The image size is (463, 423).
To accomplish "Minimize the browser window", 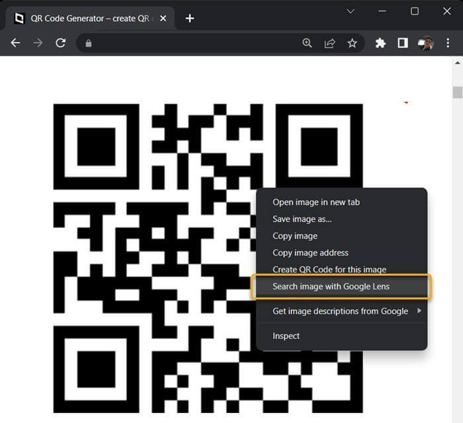I will [382, 11].
